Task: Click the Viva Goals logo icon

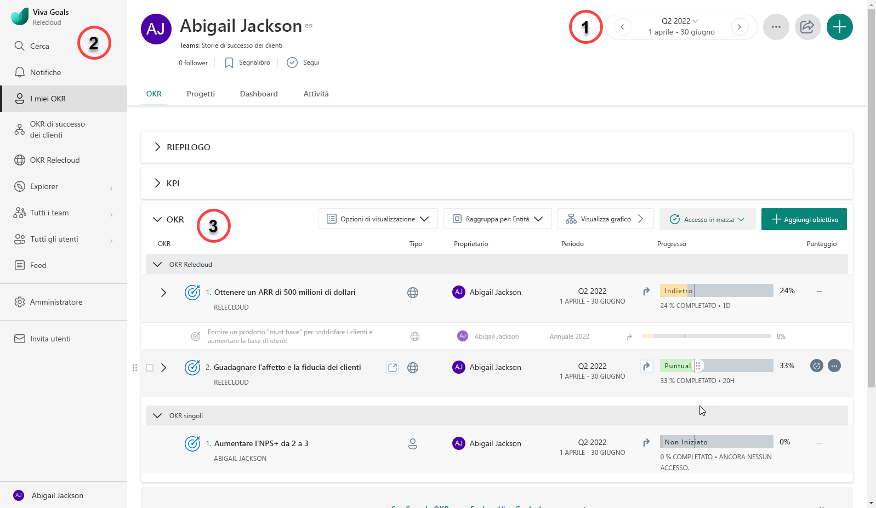Action: point(20,16)
